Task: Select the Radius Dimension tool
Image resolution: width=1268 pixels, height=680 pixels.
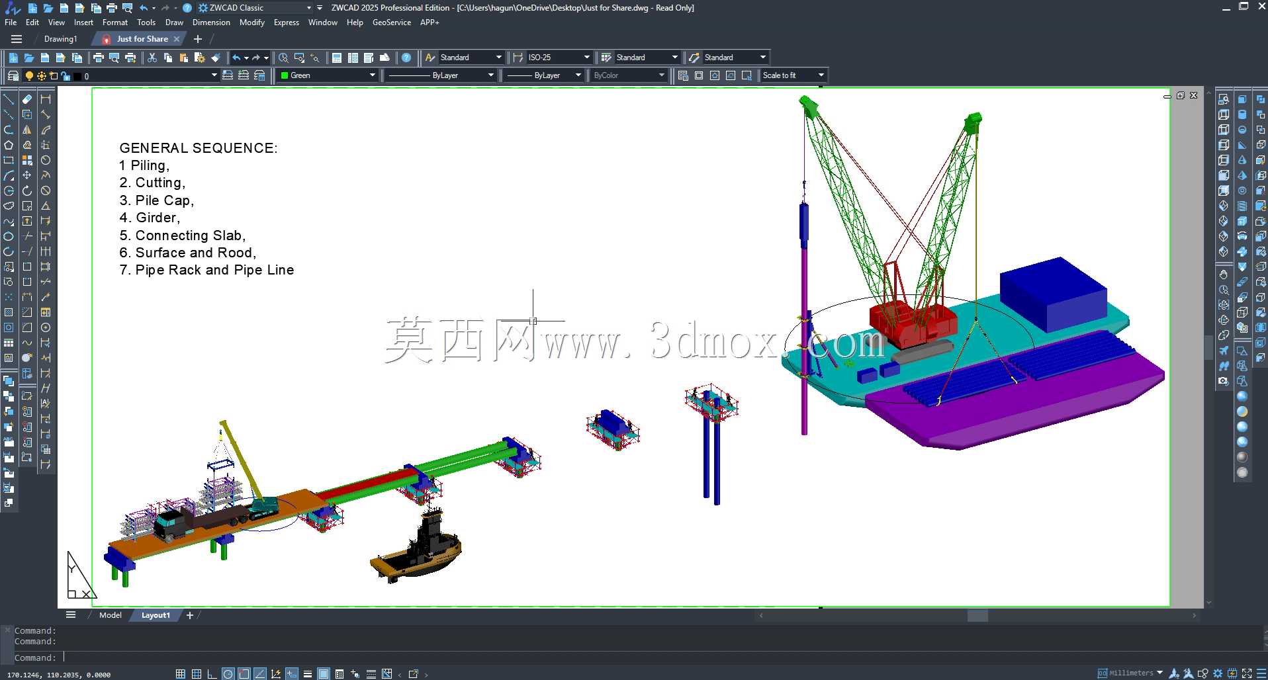Action: pos(46,160)
